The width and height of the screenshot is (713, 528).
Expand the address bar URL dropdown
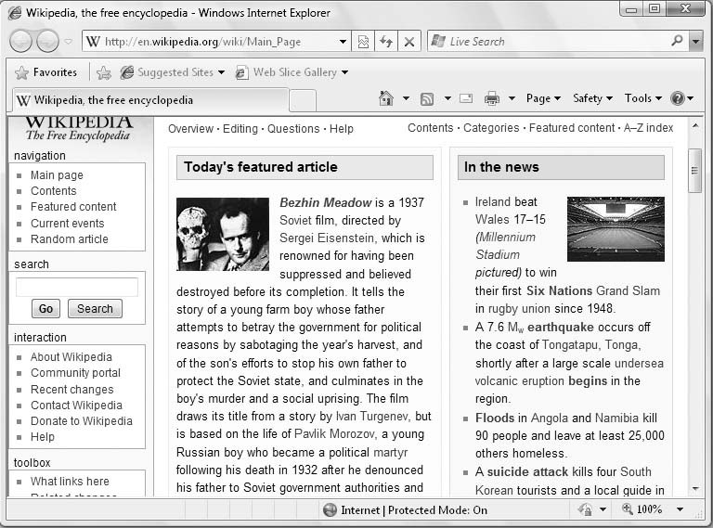tap(343, 42)
